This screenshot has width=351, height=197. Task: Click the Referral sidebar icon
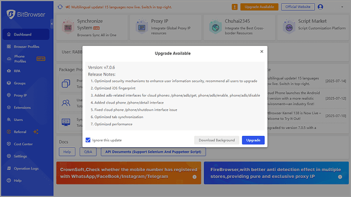(9, 132)
